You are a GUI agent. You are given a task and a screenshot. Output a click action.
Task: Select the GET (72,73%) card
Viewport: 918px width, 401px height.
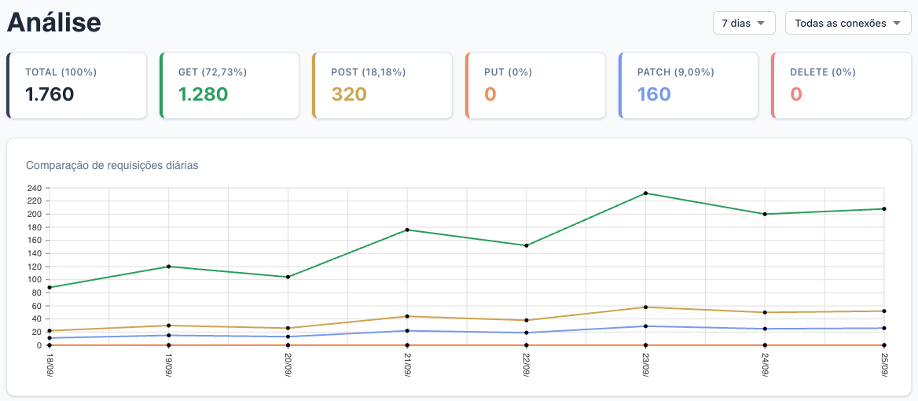(229, 86)
